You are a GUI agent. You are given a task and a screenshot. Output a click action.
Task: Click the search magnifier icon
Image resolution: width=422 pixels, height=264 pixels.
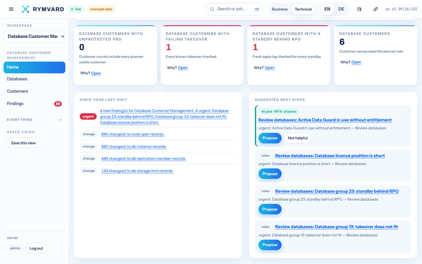[x=212, y=9]
